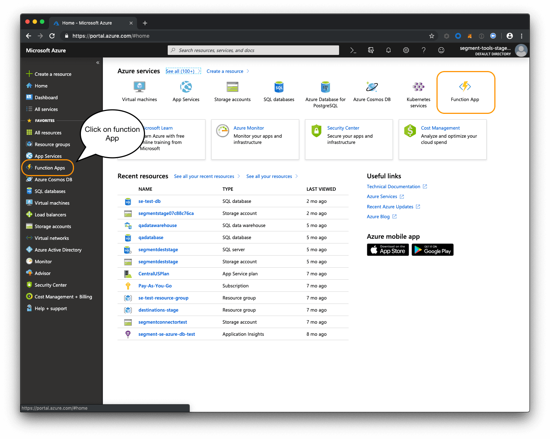Viewport: 550px width, 439px height.
Task: Open Azure Cosmos DB from the services row
Action: pos(372,87)
